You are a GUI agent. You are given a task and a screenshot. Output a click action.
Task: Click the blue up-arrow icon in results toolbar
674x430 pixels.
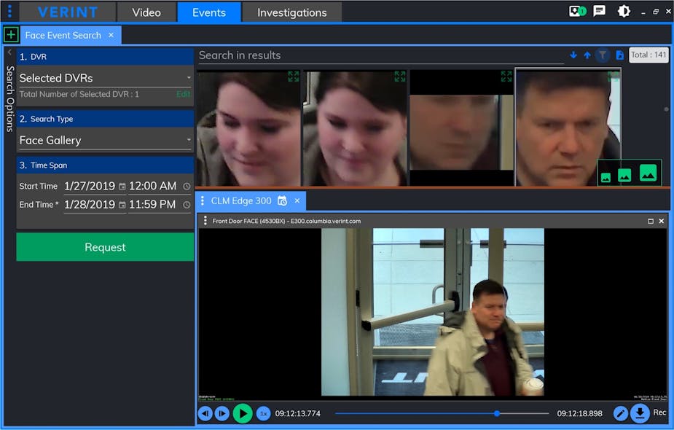587,55
